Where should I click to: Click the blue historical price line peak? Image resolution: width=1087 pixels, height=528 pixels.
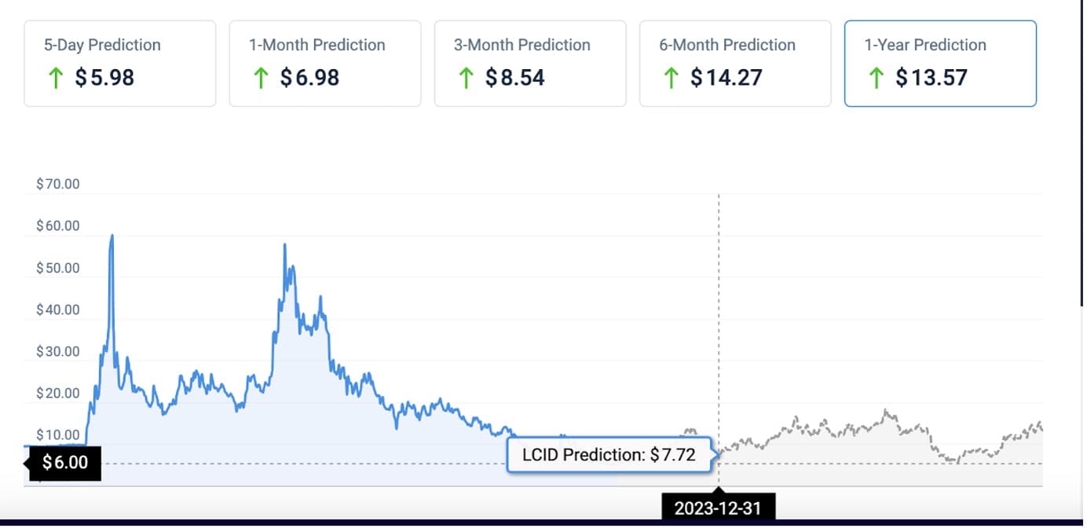pyautogui.click(x=112, y=236)
